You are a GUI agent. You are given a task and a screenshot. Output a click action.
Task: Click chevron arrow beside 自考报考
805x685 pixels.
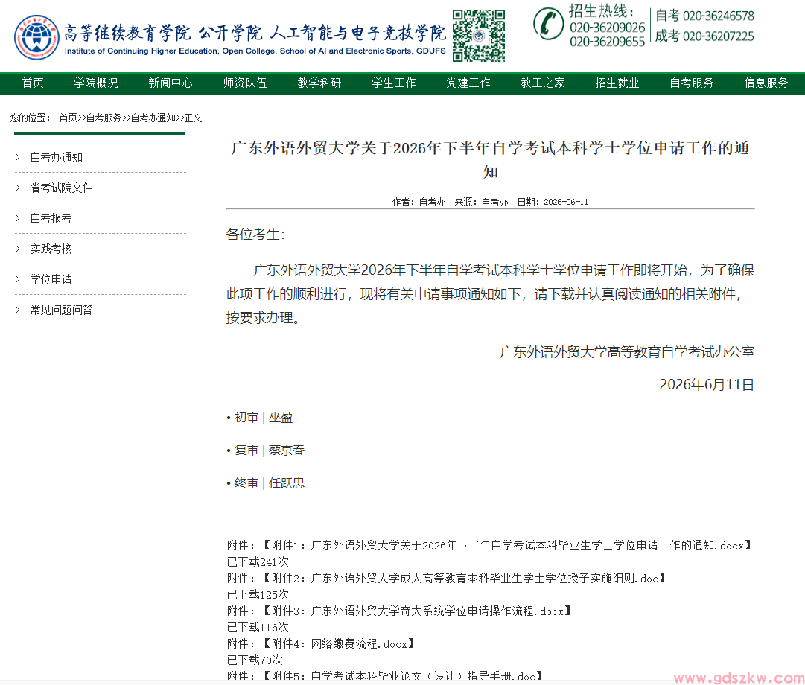point(18,218)
